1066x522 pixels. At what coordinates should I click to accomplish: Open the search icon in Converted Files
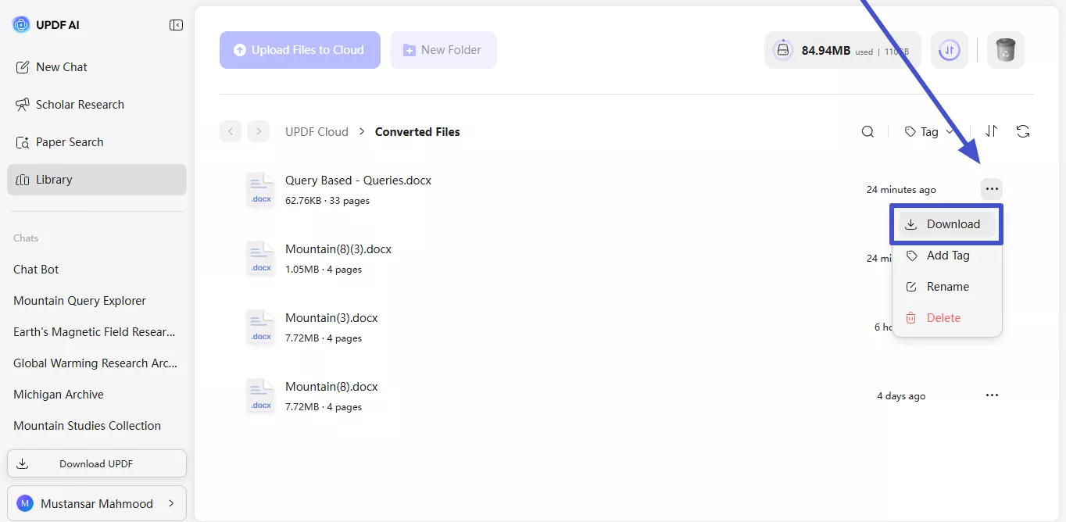(x=867, y=131)
